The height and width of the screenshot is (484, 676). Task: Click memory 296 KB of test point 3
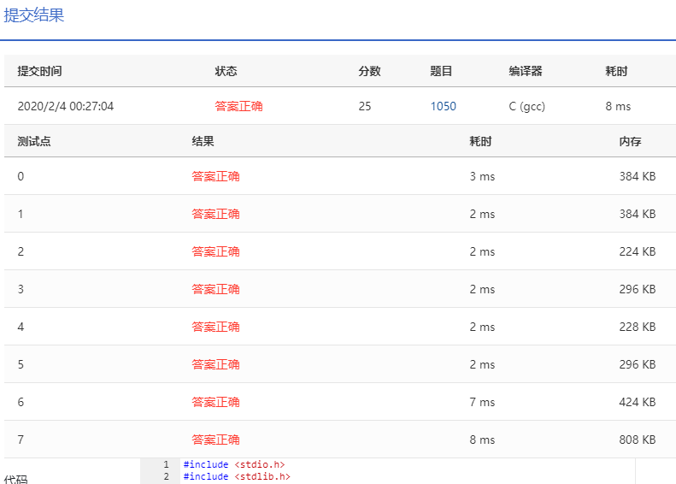[x=638, y=289]
